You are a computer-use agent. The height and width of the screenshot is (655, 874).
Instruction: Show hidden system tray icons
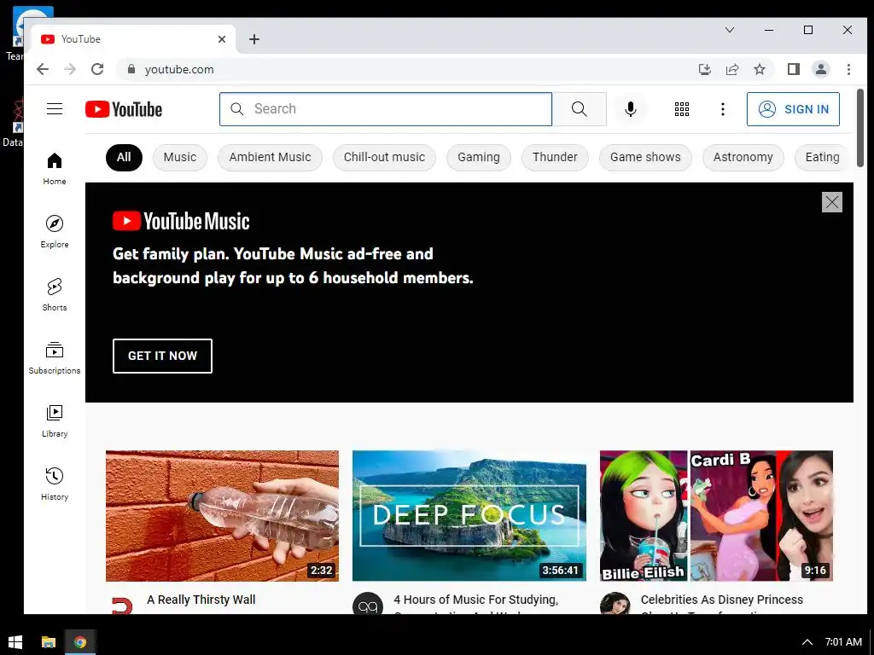807,642
